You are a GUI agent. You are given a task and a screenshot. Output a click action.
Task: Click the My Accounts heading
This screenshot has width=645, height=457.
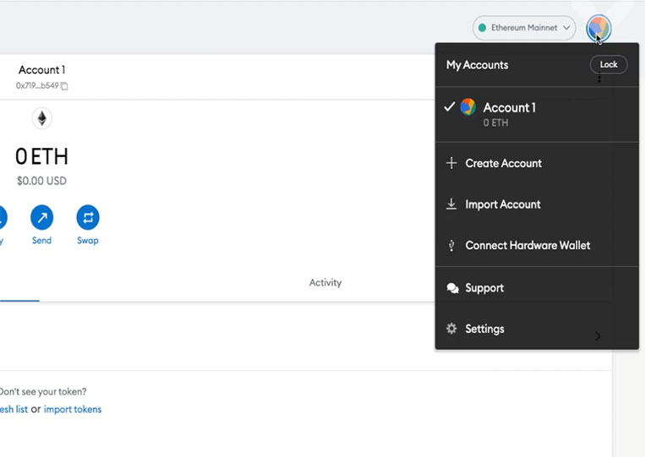pyautogui.click(x=477, y=65)
